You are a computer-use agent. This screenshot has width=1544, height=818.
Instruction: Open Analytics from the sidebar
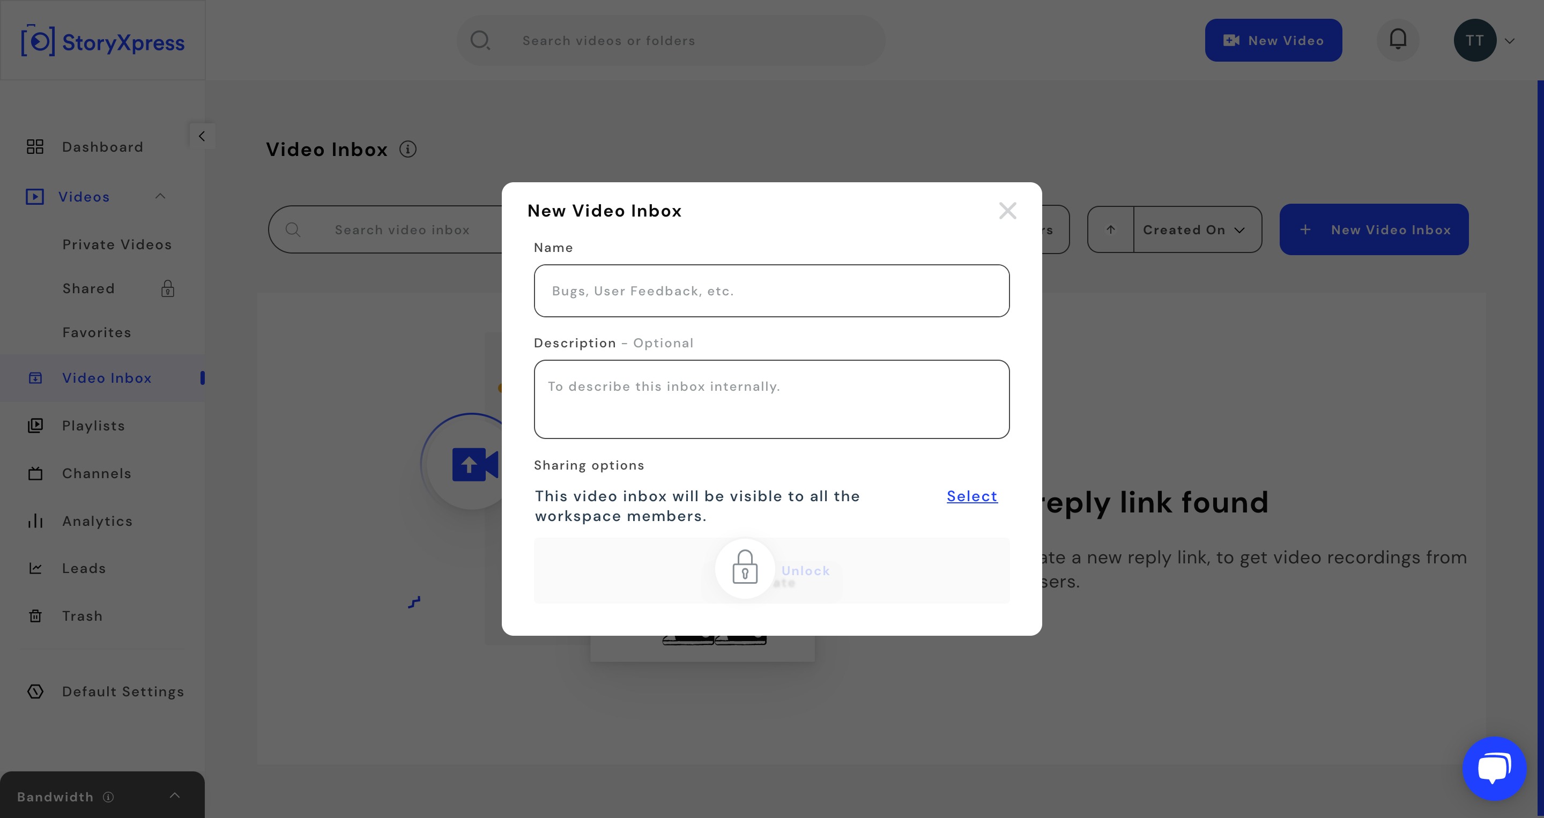click(x=97, y=522)
